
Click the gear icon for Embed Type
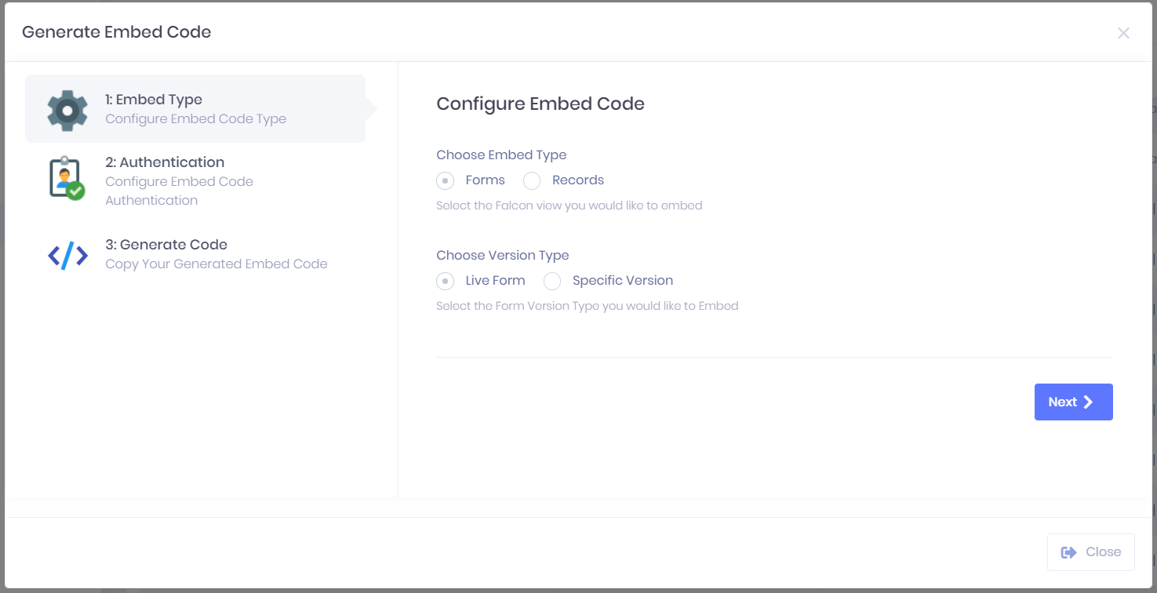[67, 110]
